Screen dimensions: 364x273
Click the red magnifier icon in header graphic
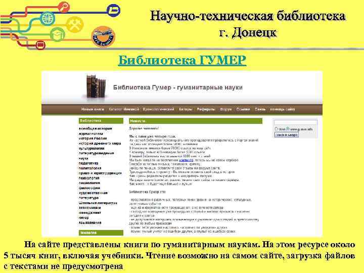(x=64, y=7)
